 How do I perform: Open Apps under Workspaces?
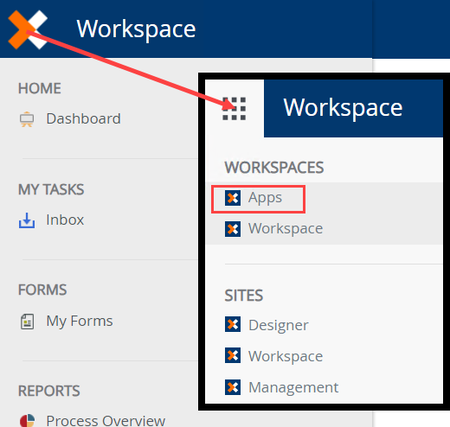click(265, 198)
